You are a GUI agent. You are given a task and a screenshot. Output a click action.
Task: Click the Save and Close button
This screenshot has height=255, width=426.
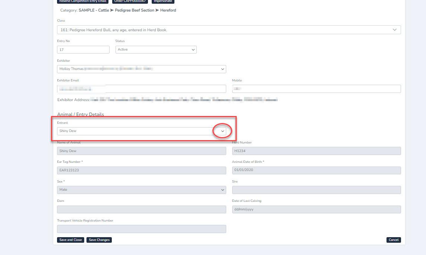[70, 240]
